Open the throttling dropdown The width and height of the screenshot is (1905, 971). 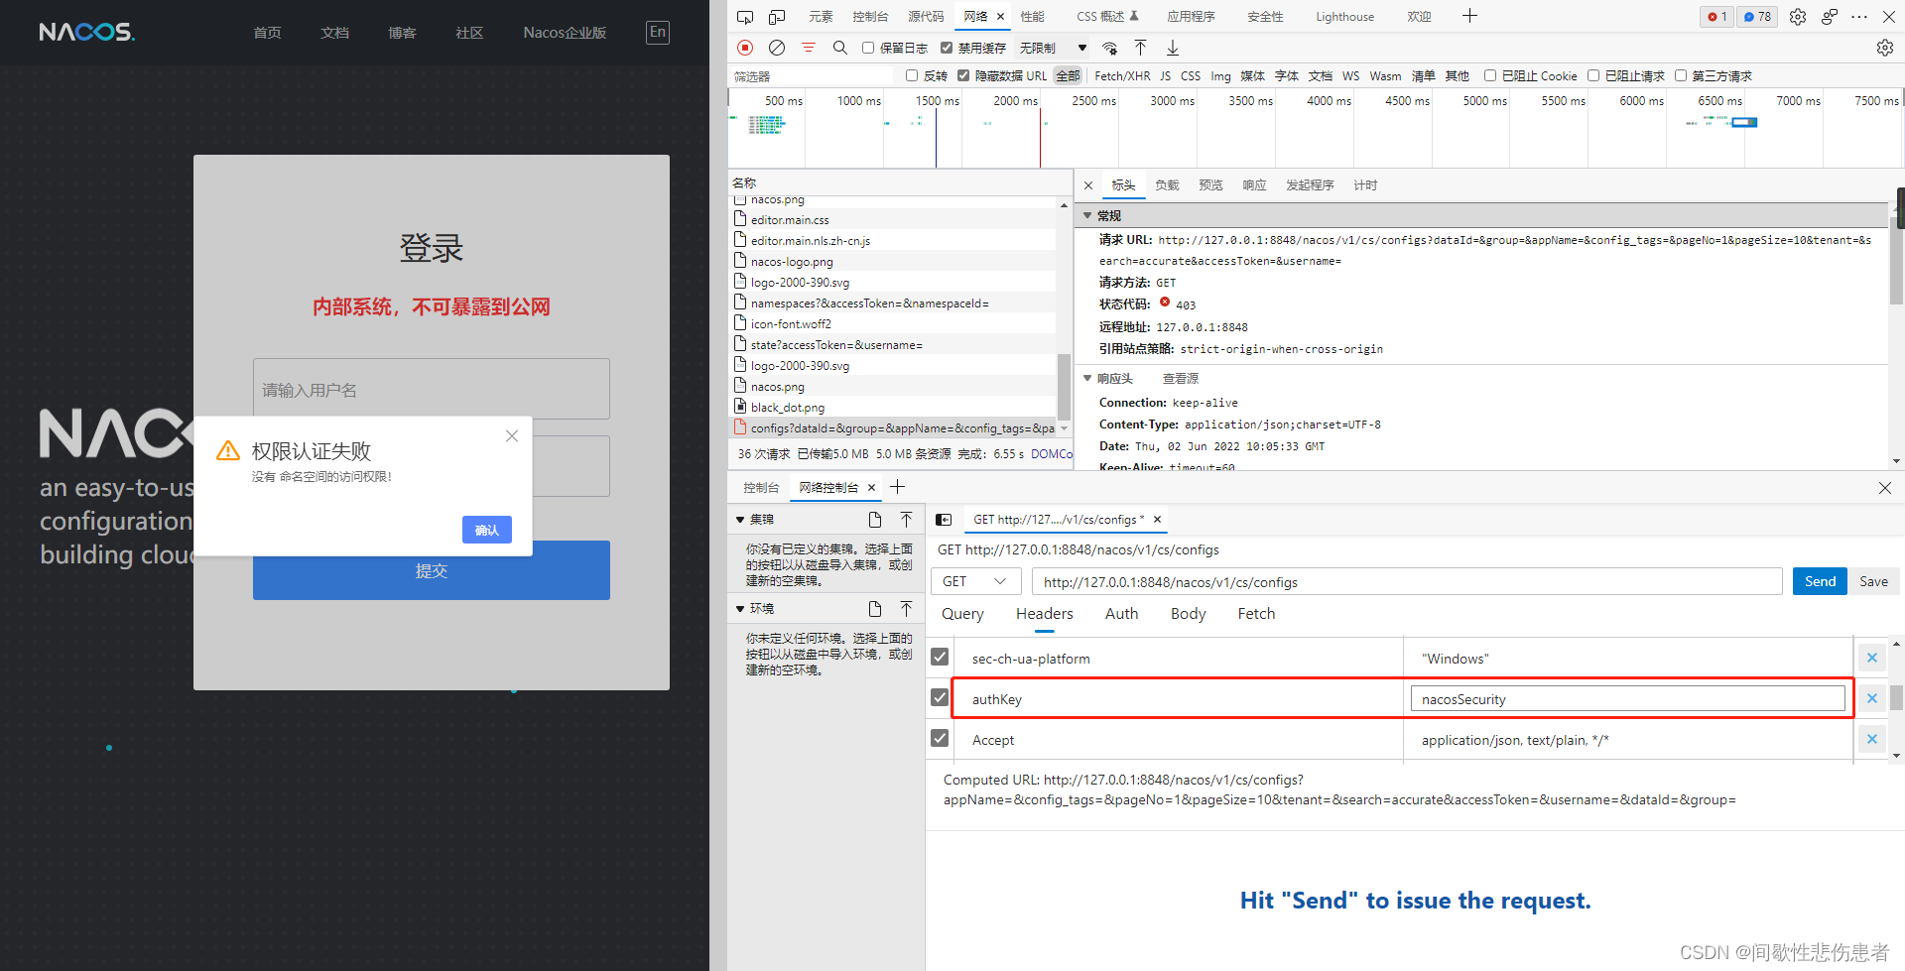[x=1053, y=48]
